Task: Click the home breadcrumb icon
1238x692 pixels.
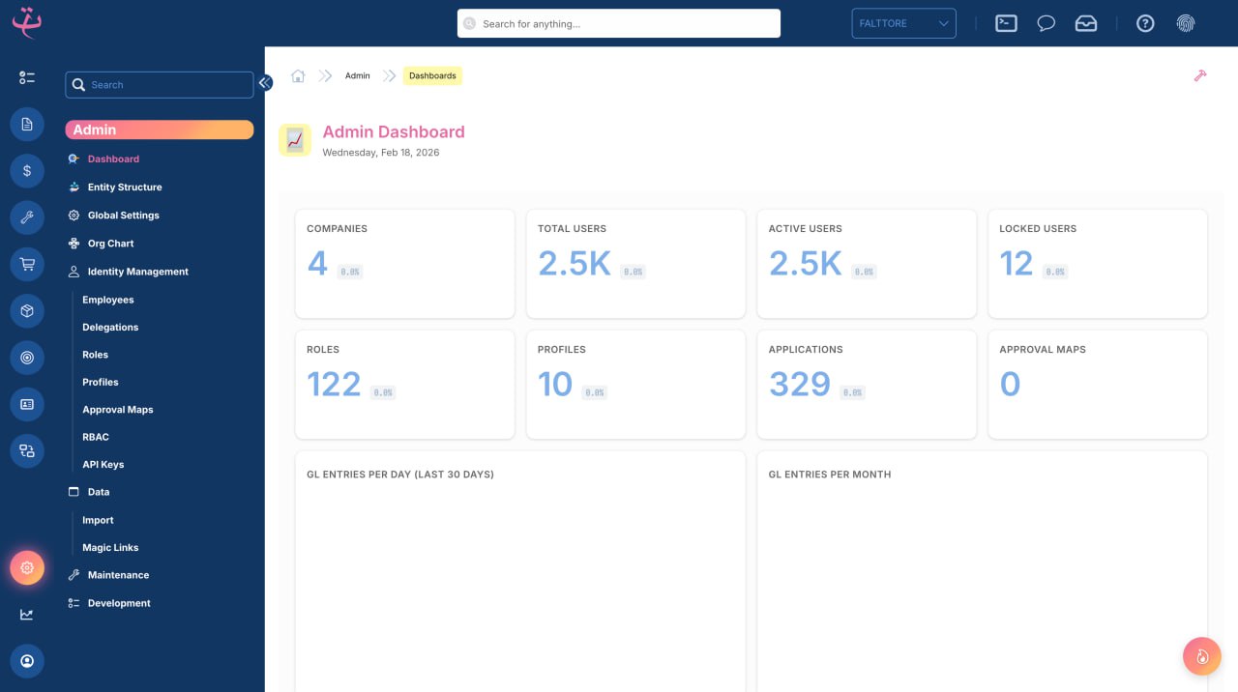Action: [x=298, y=75]
